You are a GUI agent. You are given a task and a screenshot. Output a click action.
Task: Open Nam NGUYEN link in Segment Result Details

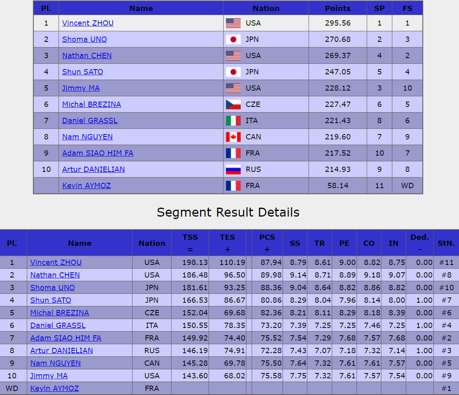coord(55,363)
